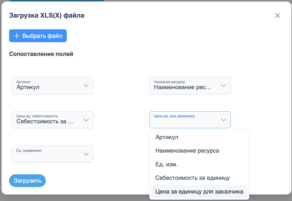Select 'Артикул' option in dropdown list
292x201 pixels.
(199, 137)
